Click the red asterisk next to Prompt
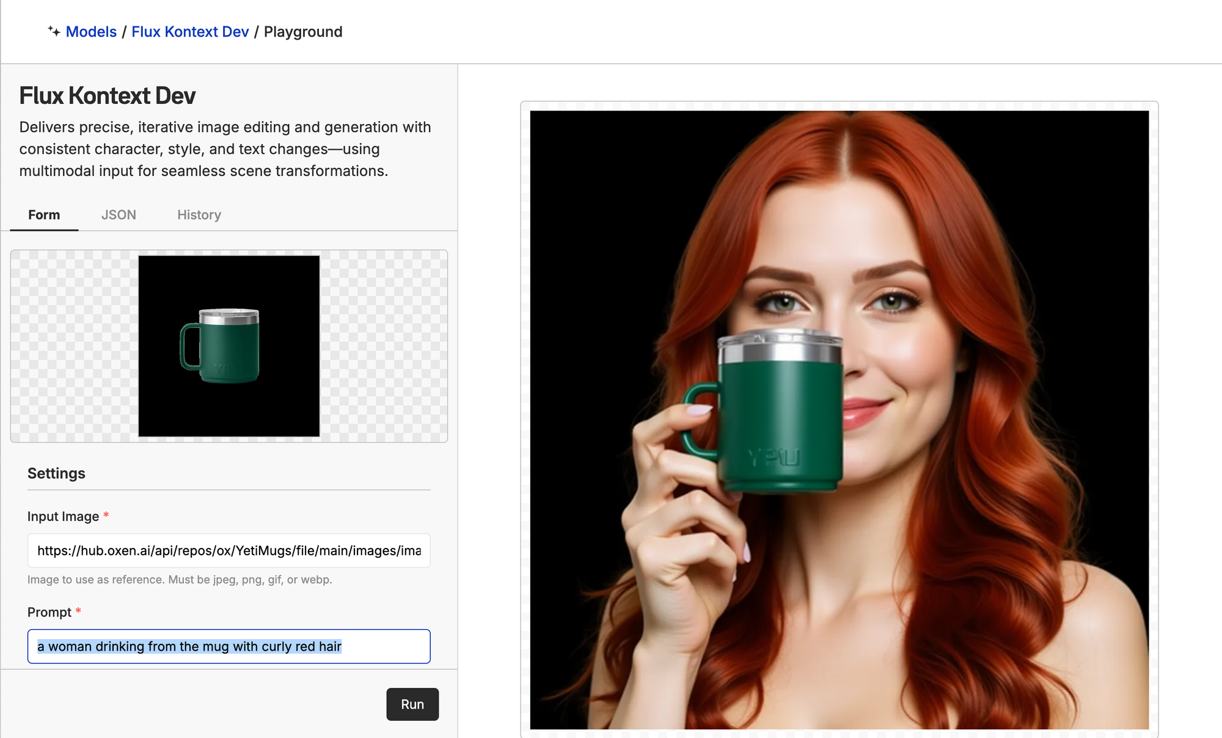Screen dimensions: 1222x738 (78, 611)
